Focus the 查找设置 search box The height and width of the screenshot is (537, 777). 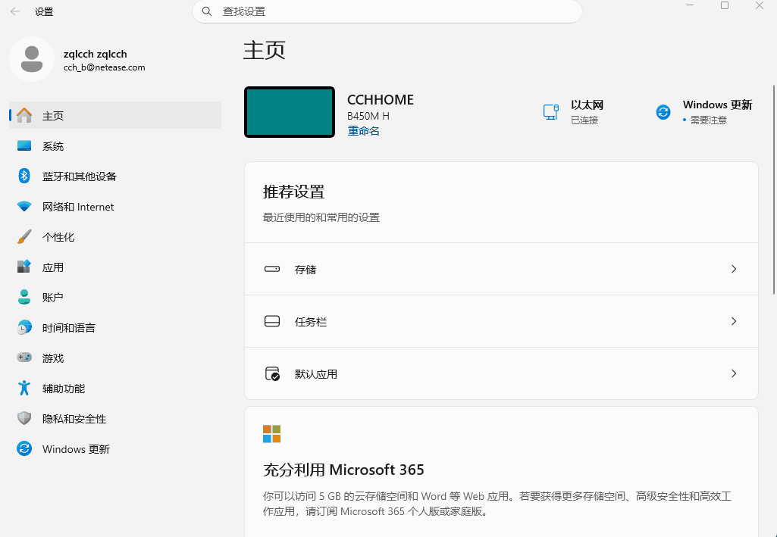tap(387, 11)
